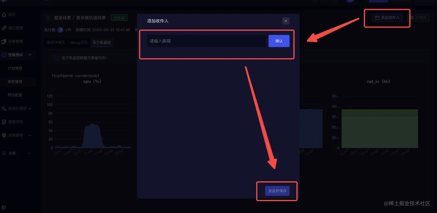The width and height of the screenshot is (437, 213).
Task: Switch to the 测试详情页 tab
Action: [x=56, y=42]
